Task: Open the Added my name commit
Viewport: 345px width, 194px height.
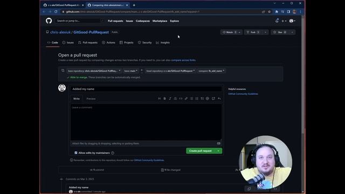Action: pos(79,188)
